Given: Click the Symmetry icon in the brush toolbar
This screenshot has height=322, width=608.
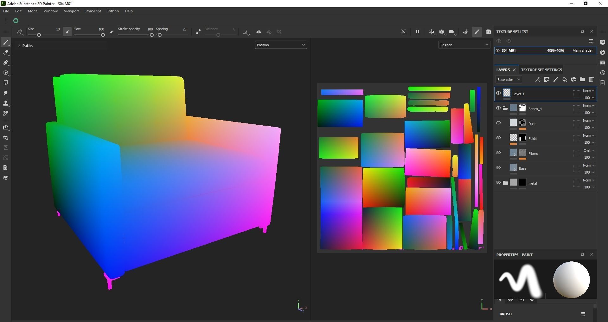Looking at the screenshot, I should [259, 32].
